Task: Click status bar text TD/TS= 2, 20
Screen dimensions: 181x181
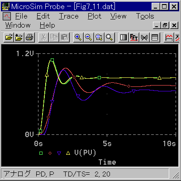Action: (87, 174)
